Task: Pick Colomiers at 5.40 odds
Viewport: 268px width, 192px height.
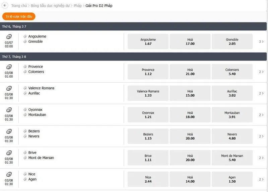Action: click(232, 72)
